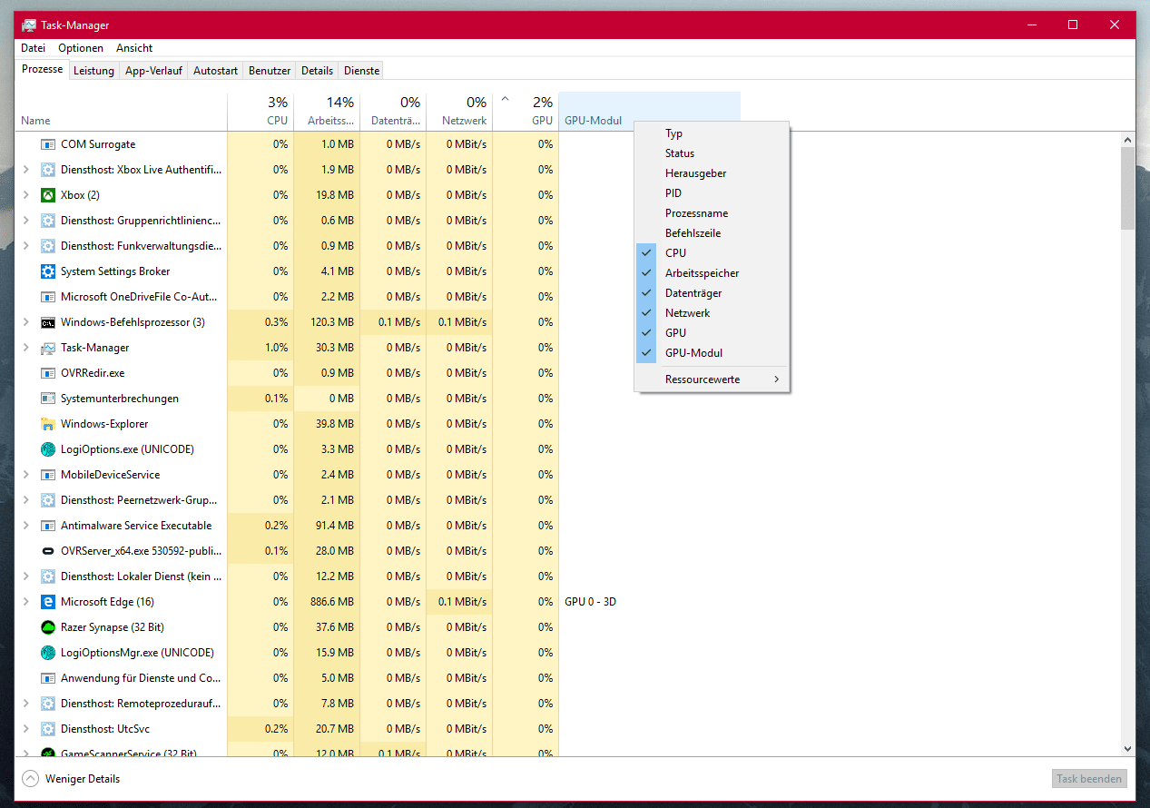
Task: Click the Task beenden button
Action: click(x=1090, y=779)
